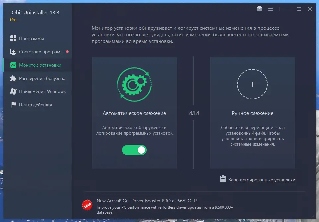
Task: Click the Автоматическое слежение title
Action: pos(134,113)
